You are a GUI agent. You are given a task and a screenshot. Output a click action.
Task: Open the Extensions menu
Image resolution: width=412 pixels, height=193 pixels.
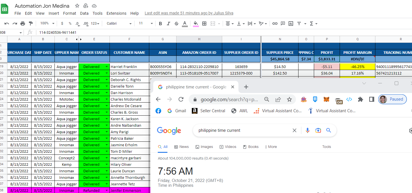[x=116, y=13]
